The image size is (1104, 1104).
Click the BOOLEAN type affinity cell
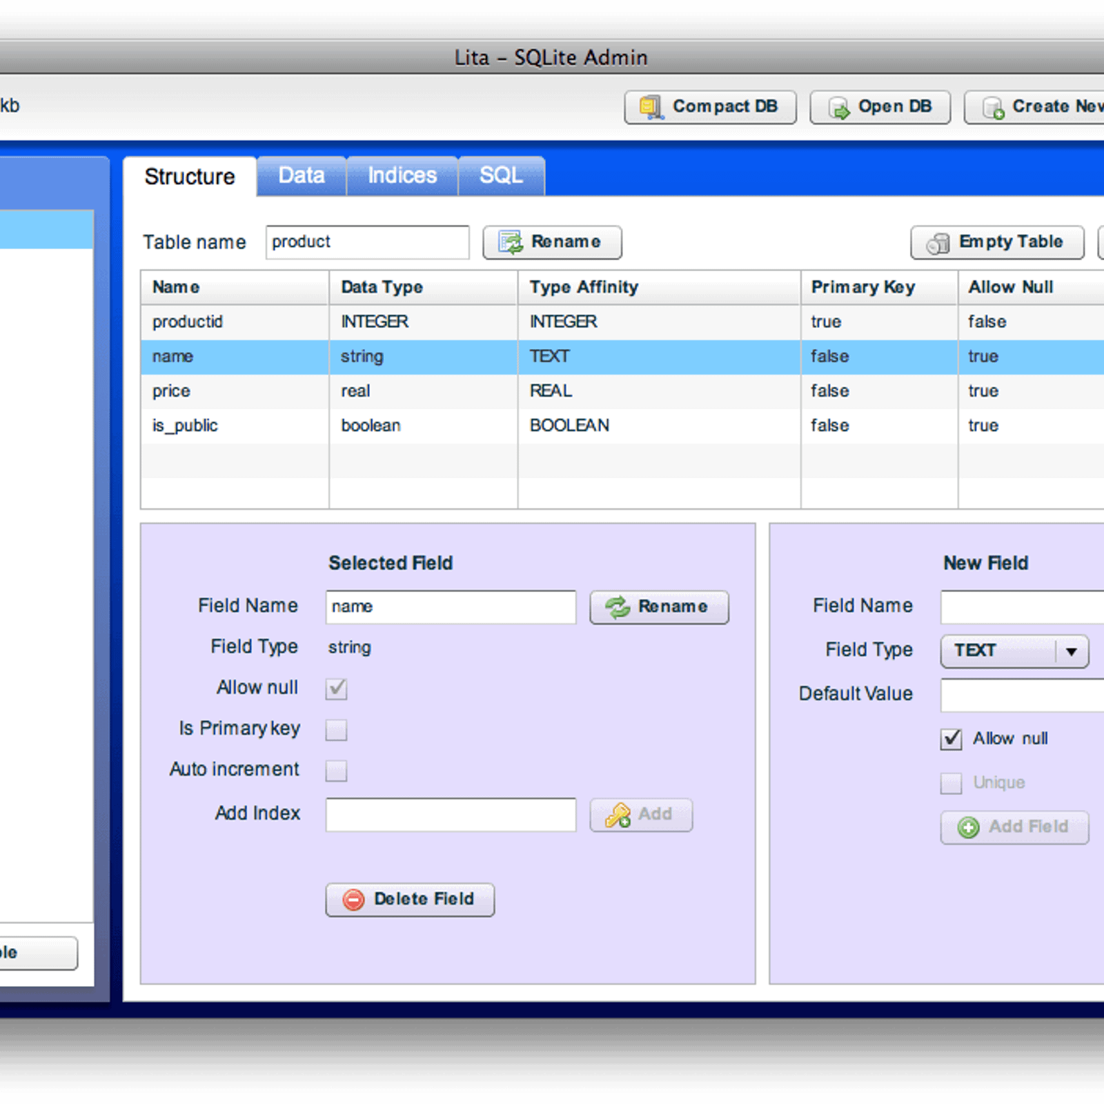click(659, 426)
